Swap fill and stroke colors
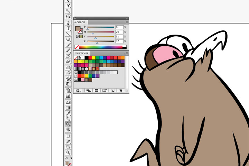The image size is (249, 166). (71, 158)
